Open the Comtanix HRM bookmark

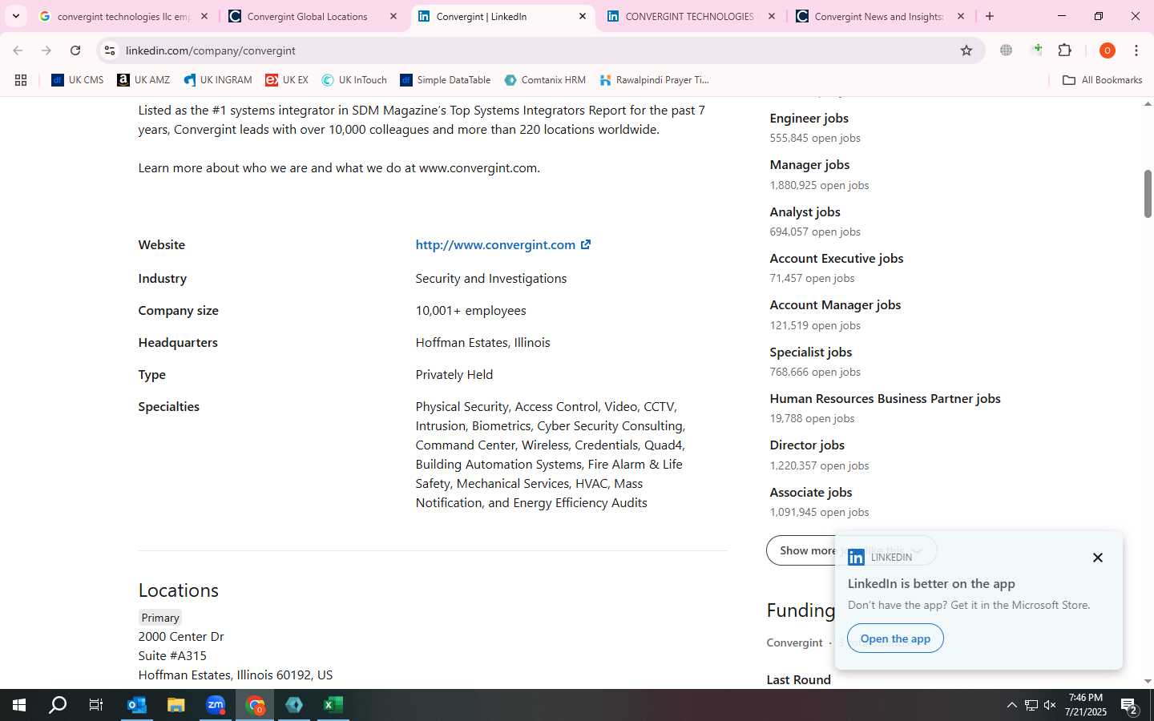(545, 80)
